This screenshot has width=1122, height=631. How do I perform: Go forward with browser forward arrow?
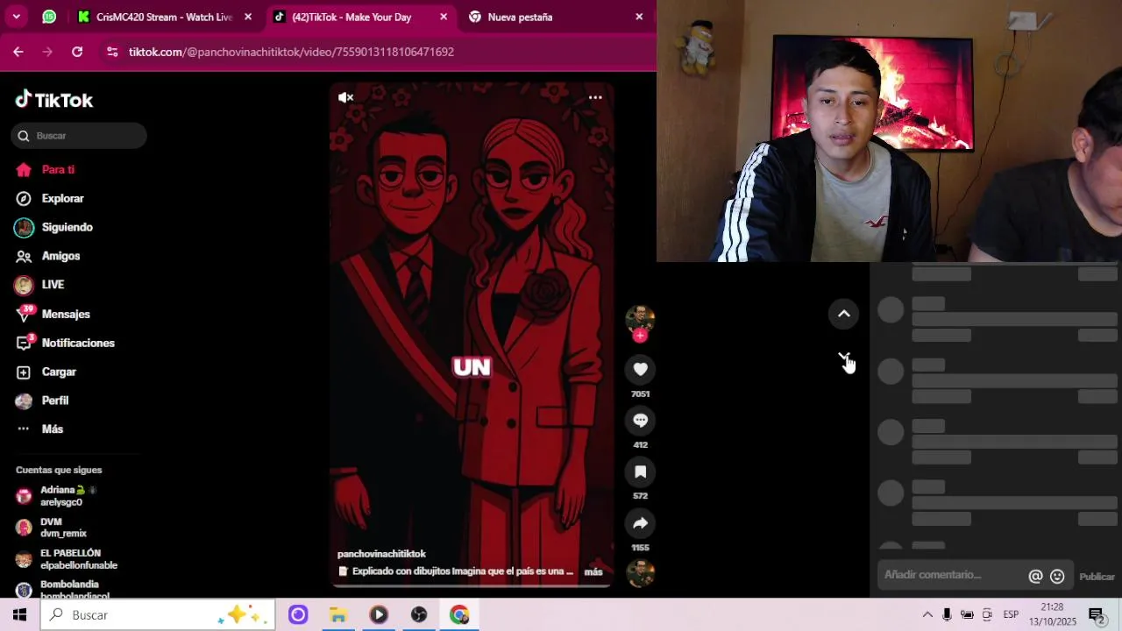point(47,52)
